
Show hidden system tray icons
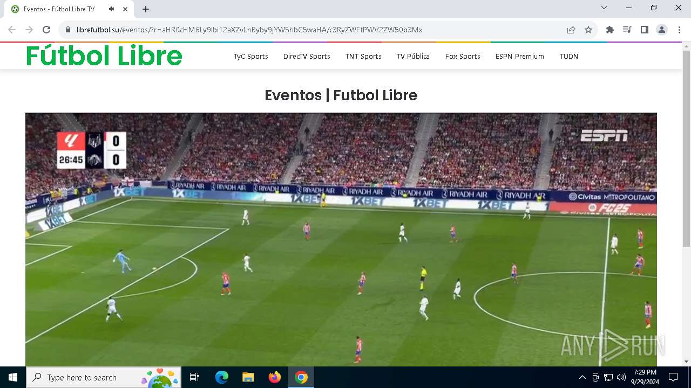click(x=582, y=377)
